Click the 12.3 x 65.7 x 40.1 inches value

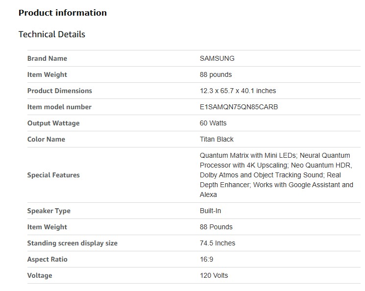[238, 91]
